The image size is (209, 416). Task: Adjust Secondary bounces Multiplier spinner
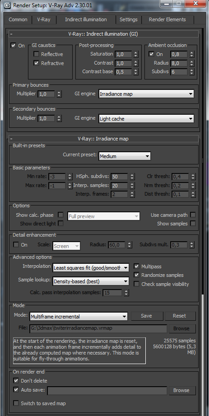pos(59,118)
